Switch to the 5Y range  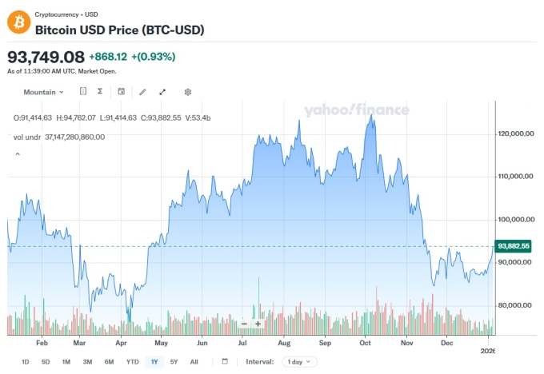(x=174, y=362)
